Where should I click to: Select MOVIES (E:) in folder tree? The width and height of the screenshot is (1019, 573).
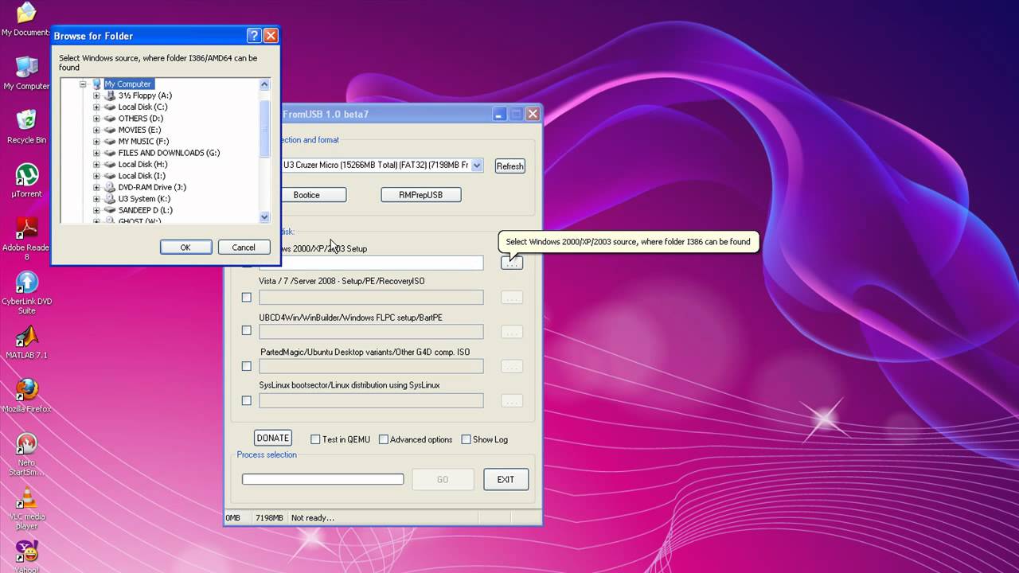click(139, 130)
